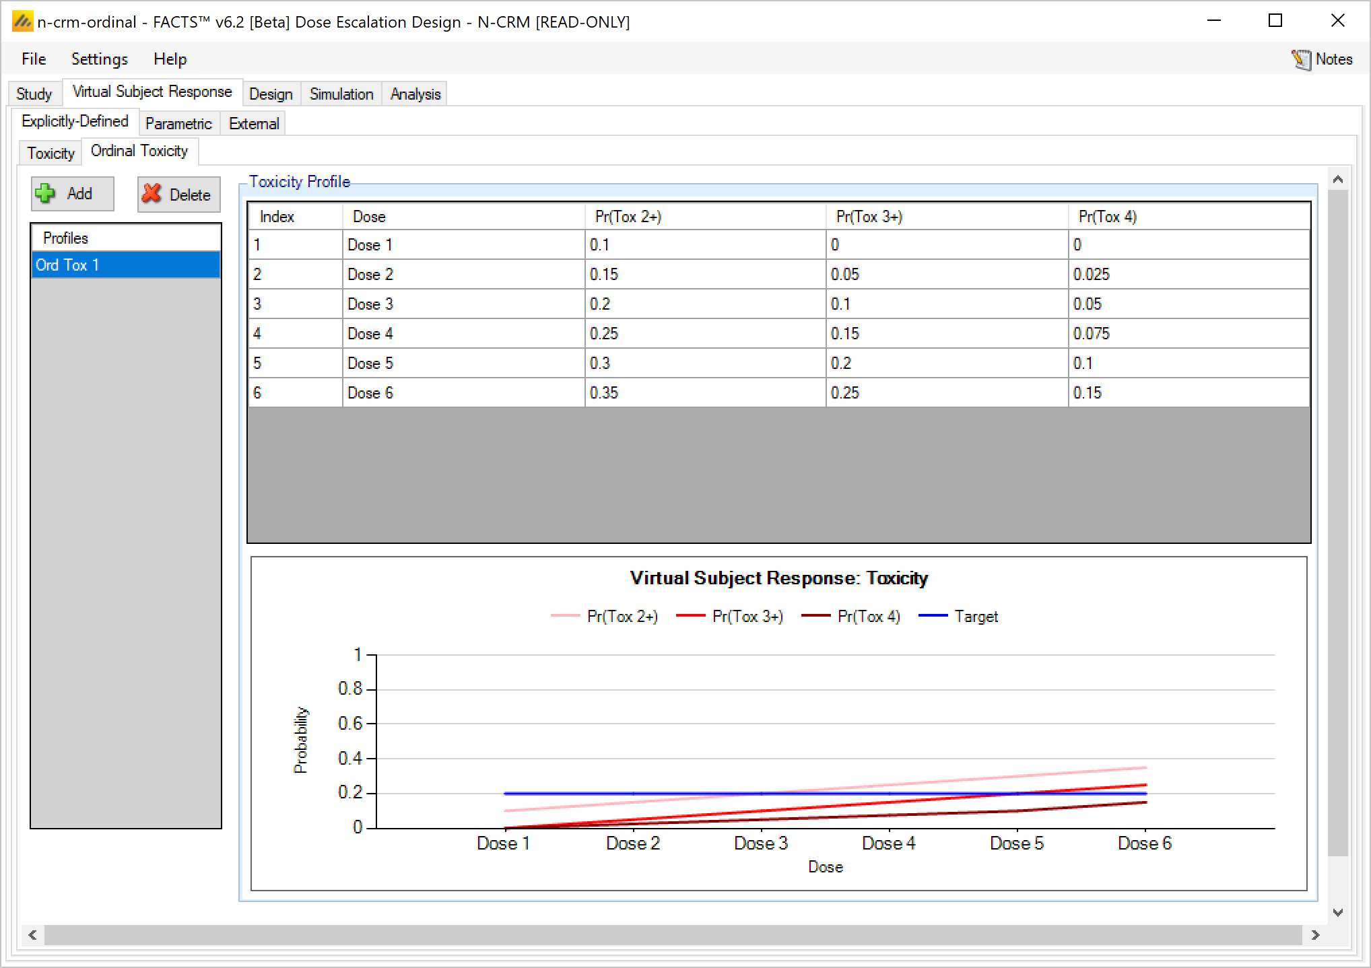1371x968 pixels.
Task: Open the Parametric sub-tab
Action: pos(178,124)
